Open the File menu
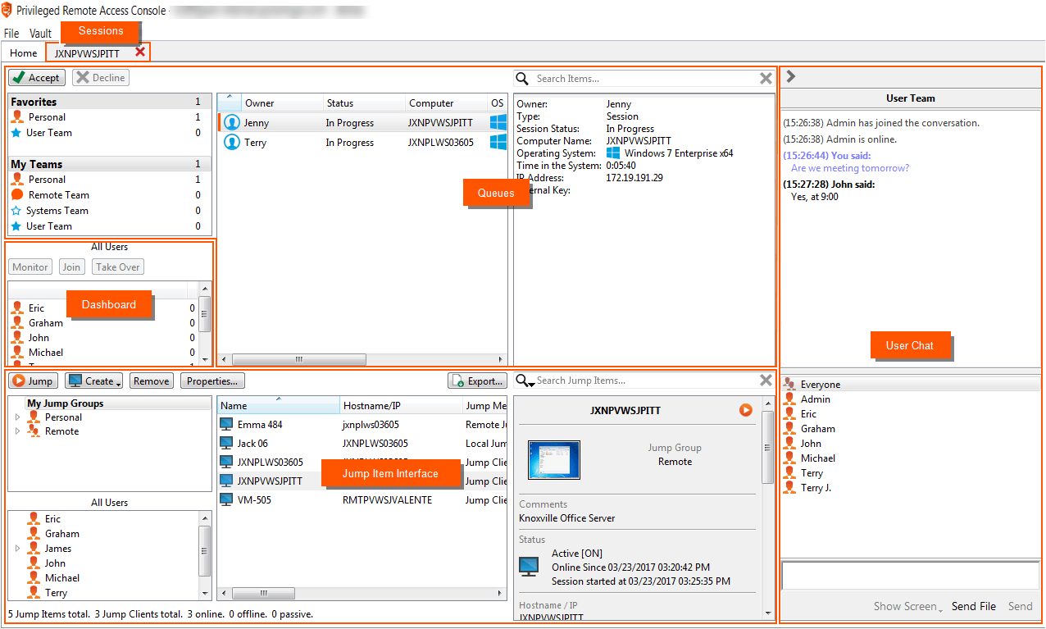This screenshot has width=1046, height=629. [11, 34]
